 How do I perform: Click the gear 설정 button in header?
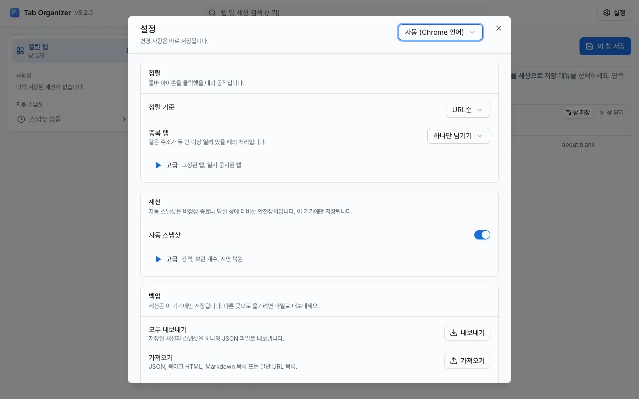[x=614, y=13]
